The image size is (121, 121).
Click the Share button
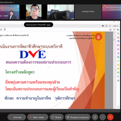[56, 117]
